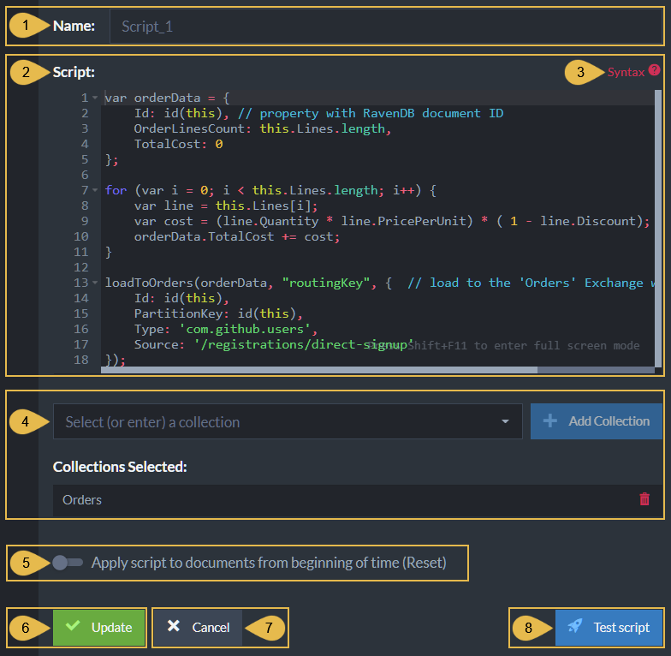Screen dimensions: 671x656
Task: Click code line 'var line = this.Lines[i];'
Action: point(226,206)
